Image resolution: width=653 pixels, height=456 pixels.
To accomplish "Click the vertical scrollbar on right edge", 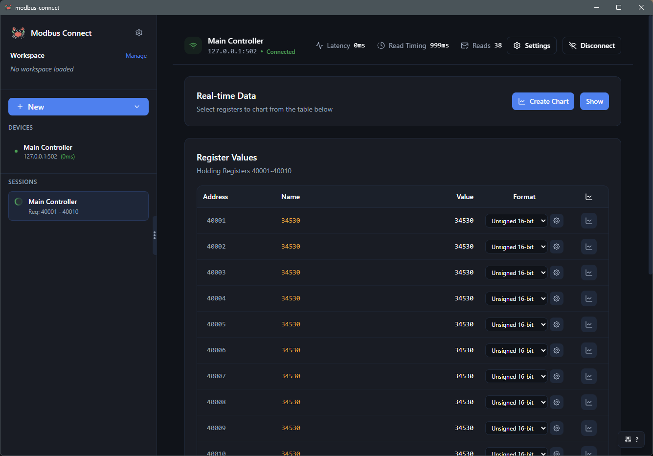I will click(x=650, y=147).
